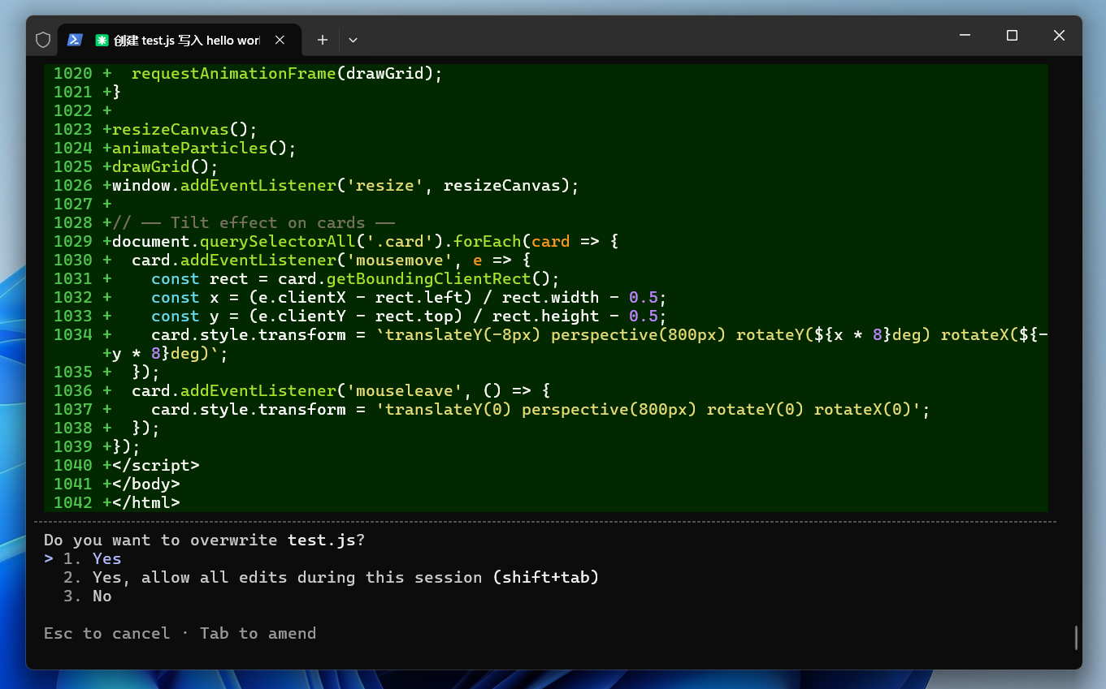This screenshot has height=689, width=1106.
Task: Click line number 1039
Action: click(x=73, y=446)
